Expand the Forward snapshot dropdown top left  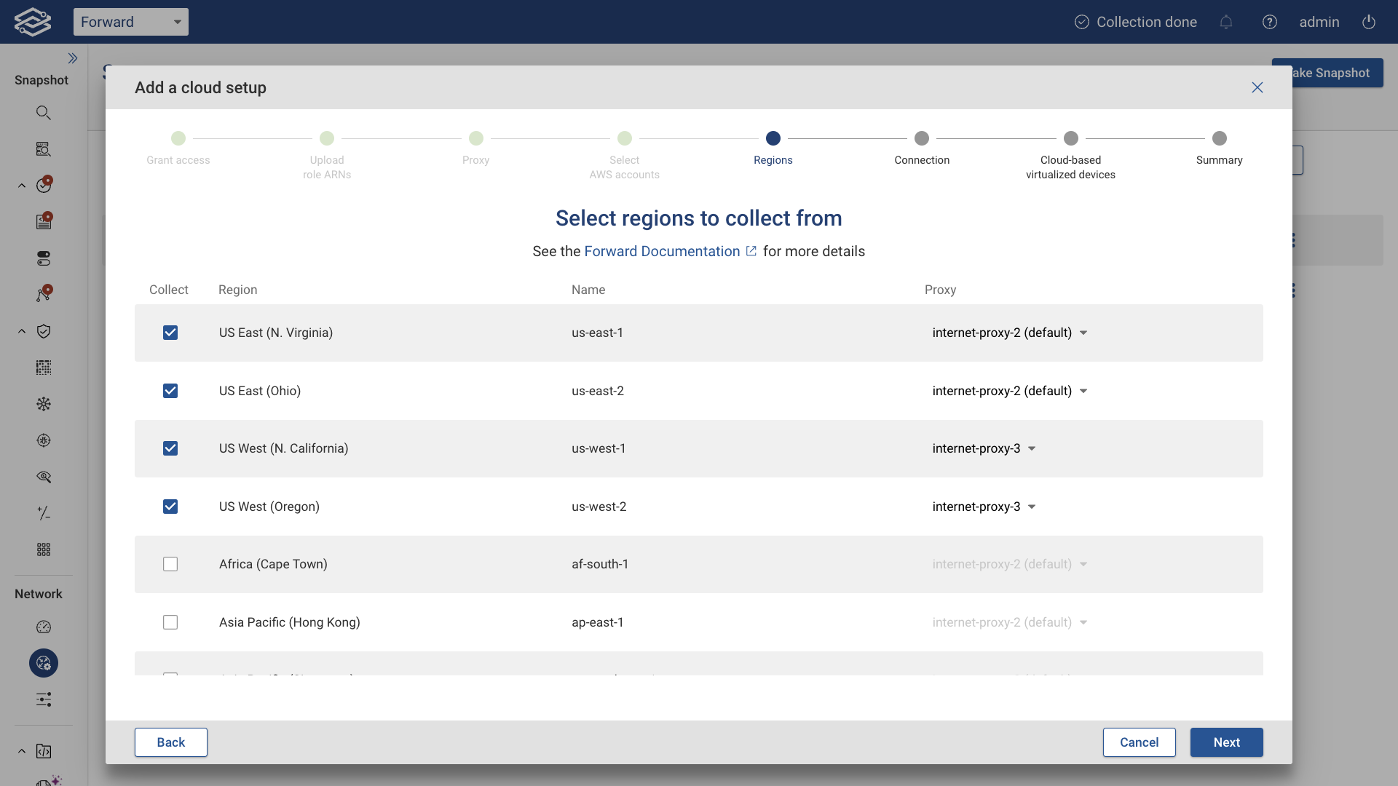tap(131, 21)
